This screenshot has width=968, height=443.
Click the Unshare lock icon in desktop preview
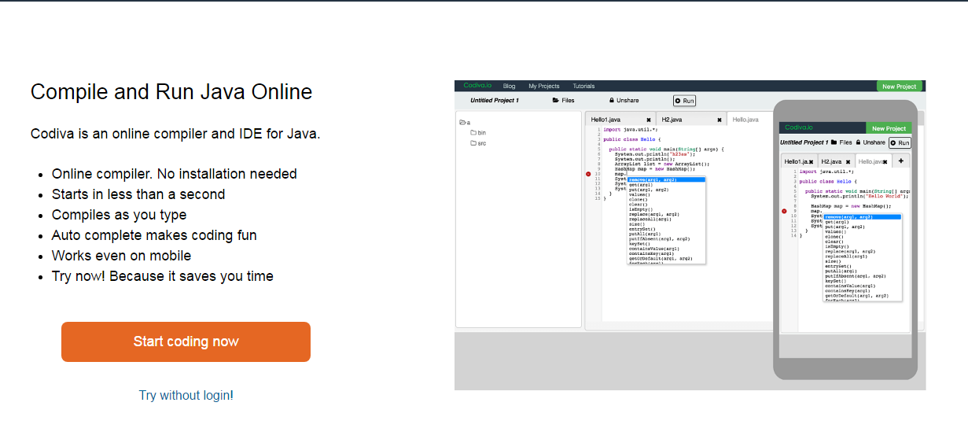pyautogui.click(x=611, y=101)
